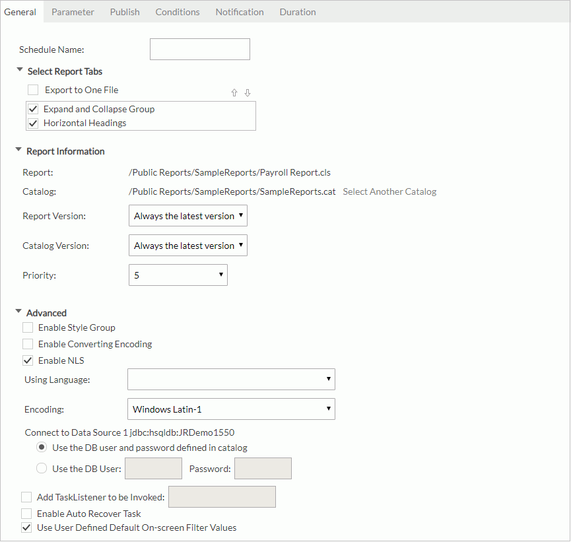Viewport: 571px width, 542px height.
Task: Switch to the Notification tab
Action: click(x=240, y=11)
